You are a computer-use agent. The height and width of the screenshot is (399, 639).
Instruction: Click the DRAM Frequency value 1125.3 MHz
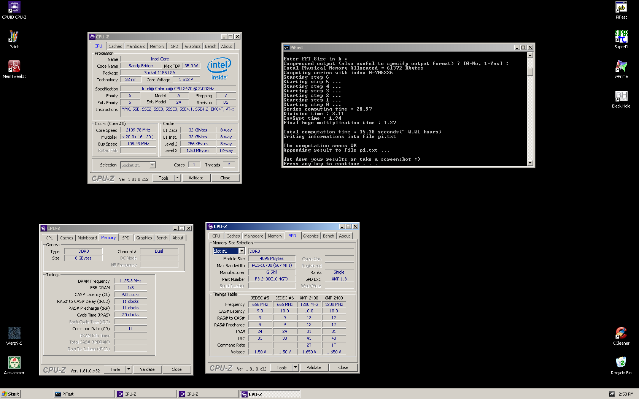[130, 281]
